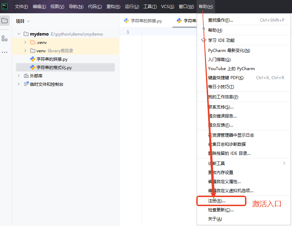
Task: Collapse the mydemo project root
Action: click(x=19, y=34)
